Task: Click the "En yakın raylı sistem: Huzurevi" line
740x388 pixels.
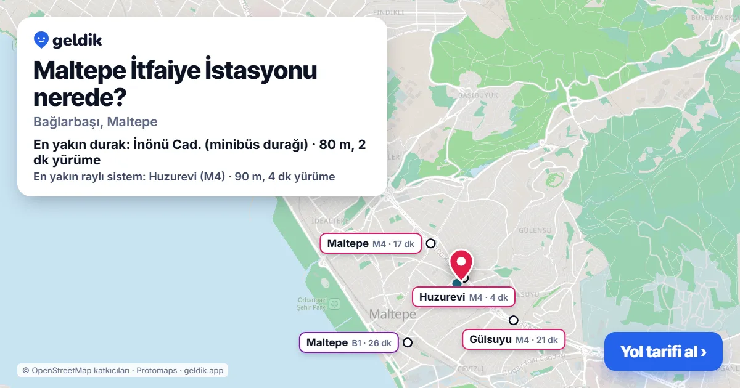Action: [184, 177]
